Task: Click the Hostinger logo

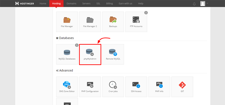Action: point(25,4)
